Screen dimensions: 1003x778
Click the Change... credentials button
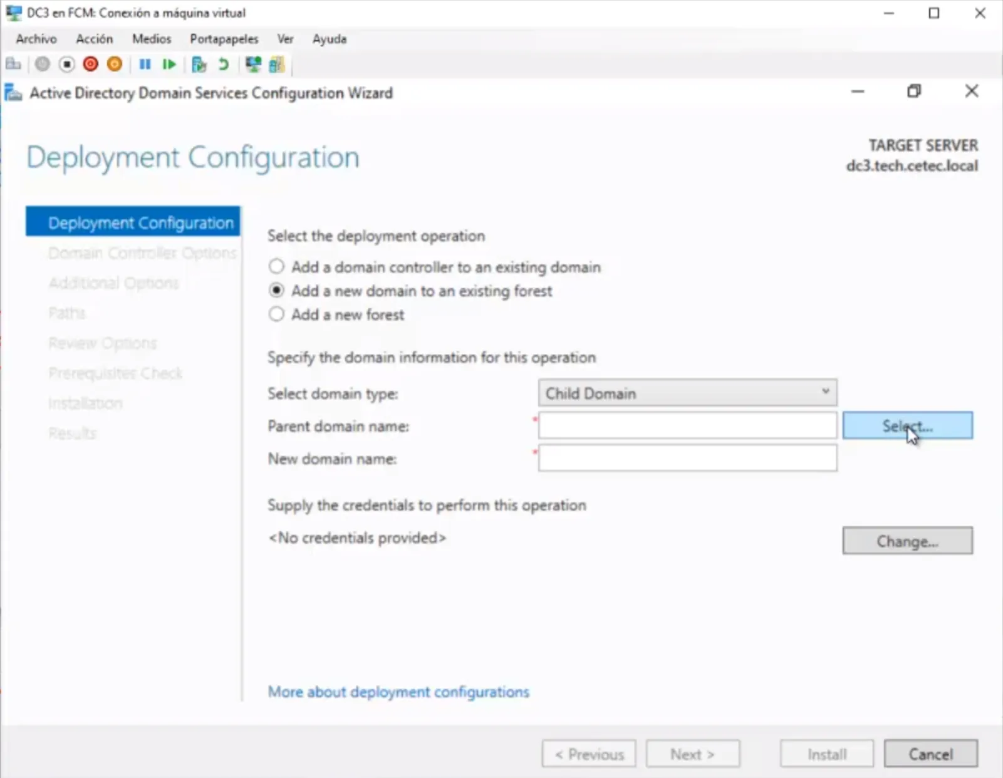point(907,541)
